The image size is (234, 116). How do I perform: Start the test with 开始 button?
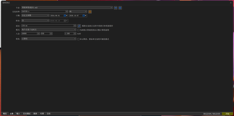[x=228, y=114]
